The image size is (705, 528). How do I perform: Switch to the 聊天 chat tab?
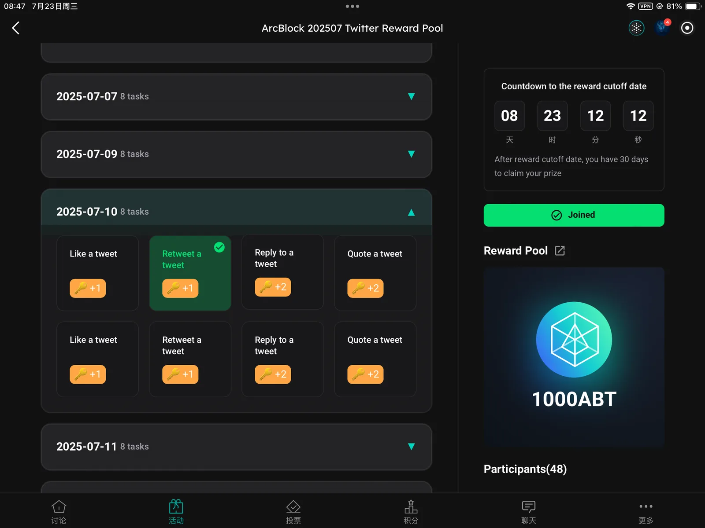(x=528, y=512)
